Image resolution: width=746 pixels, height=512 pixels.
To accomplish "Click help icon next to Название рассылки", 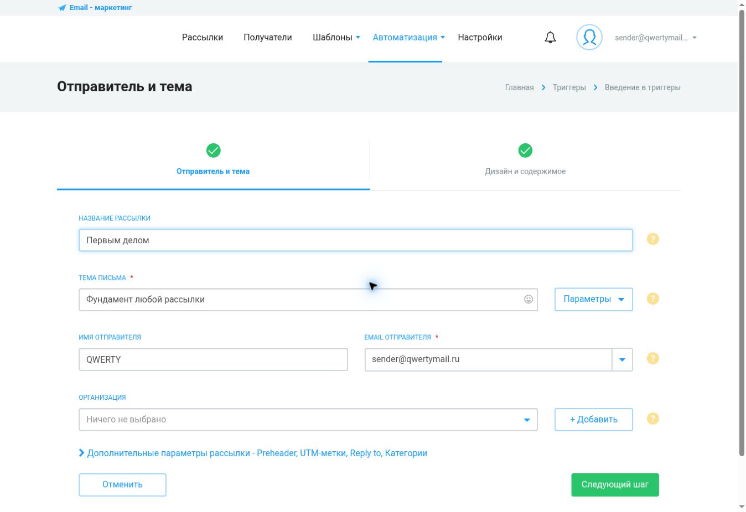I will click(653, 239).
